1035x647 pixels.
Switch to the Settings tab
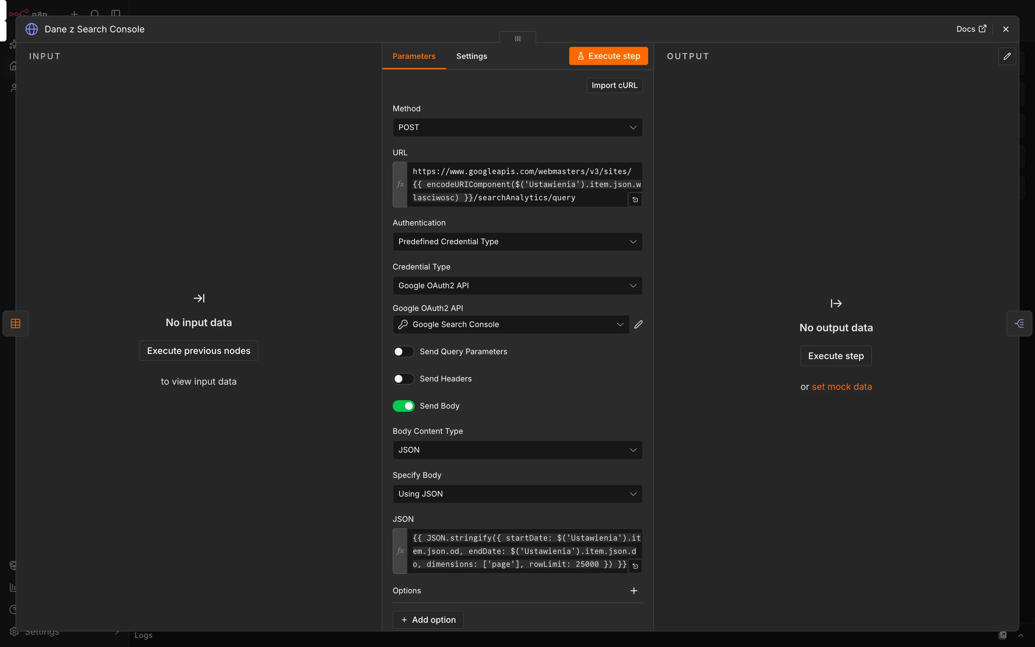coord(471,56)
